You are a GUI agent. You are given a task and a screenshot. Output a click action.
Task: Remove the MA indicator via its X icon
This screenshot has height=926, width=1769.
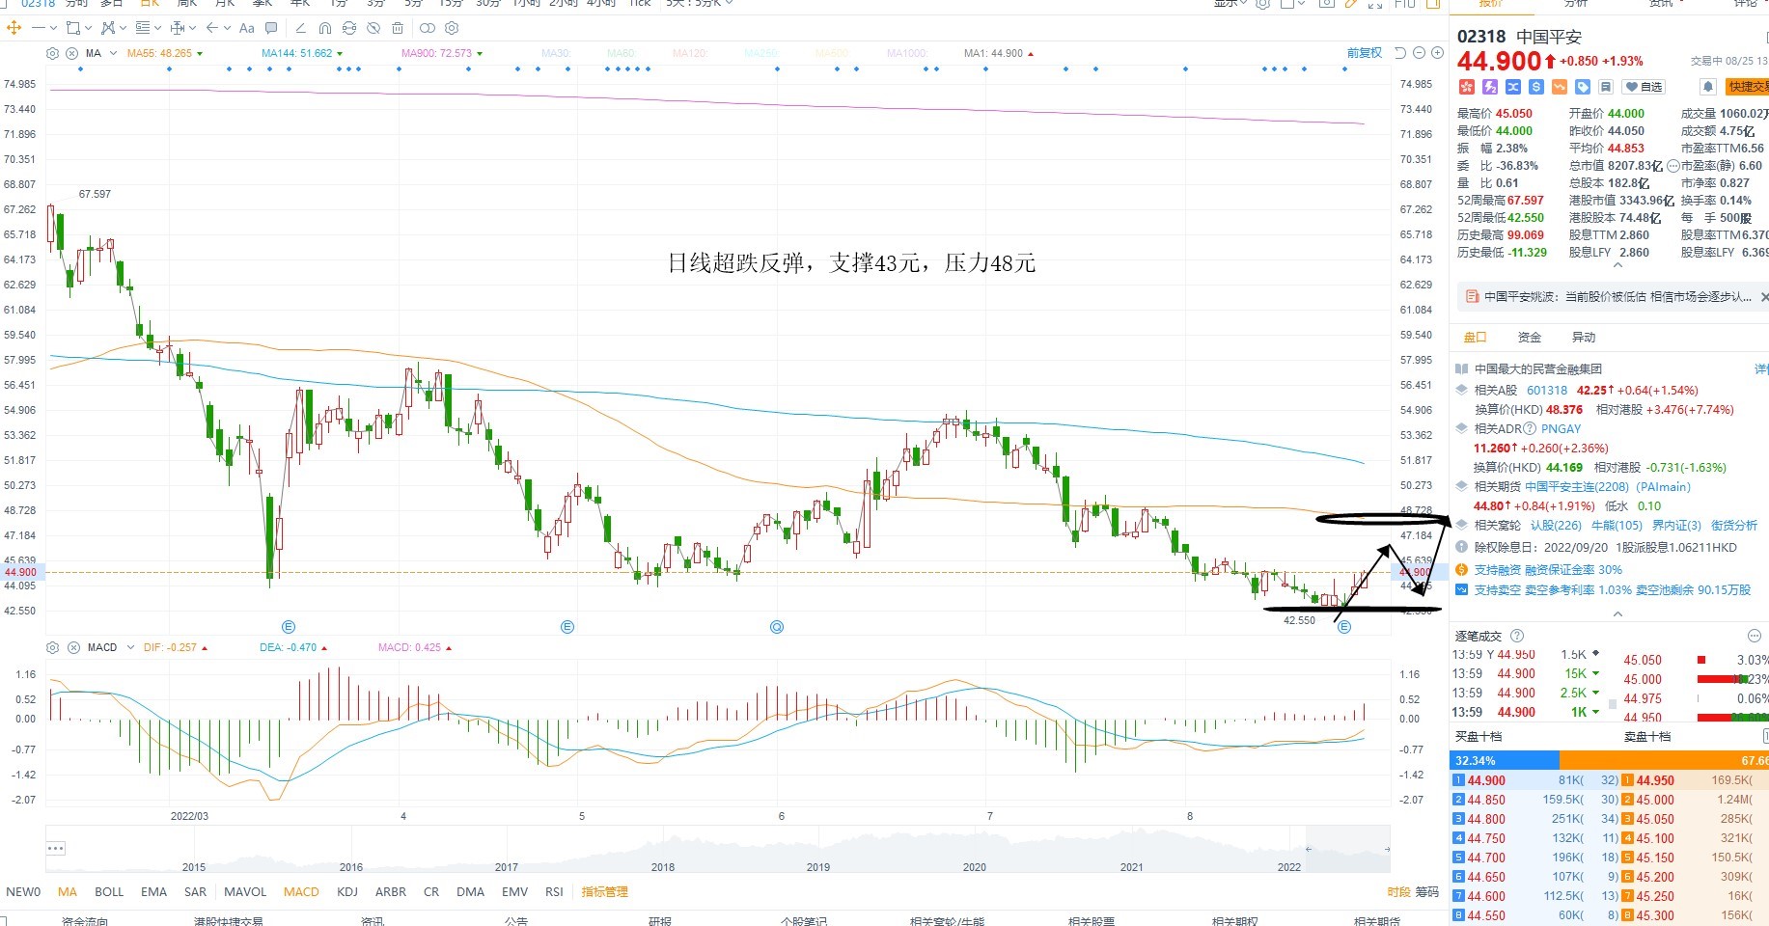pyautogui.click(x=71, y=53)
